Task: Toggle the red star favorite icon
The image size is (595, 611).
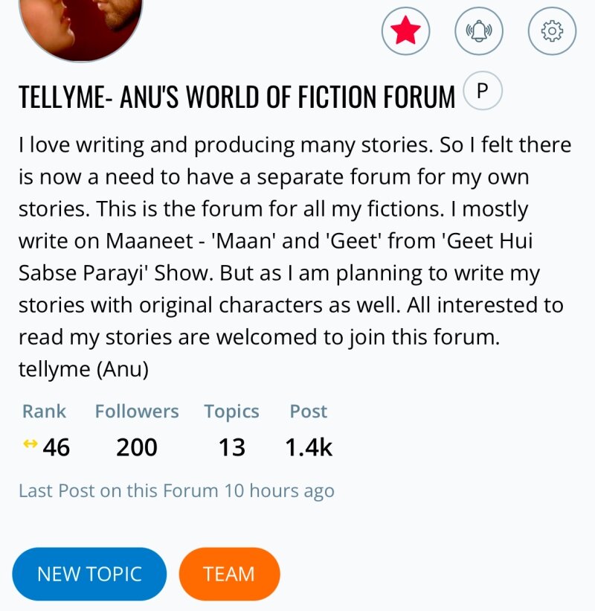Action: [405, 31]
